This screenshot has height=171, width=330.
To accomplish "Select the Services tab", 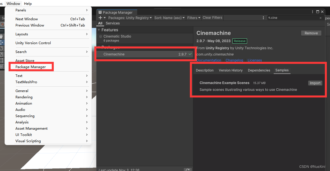I will coord(113,23).
